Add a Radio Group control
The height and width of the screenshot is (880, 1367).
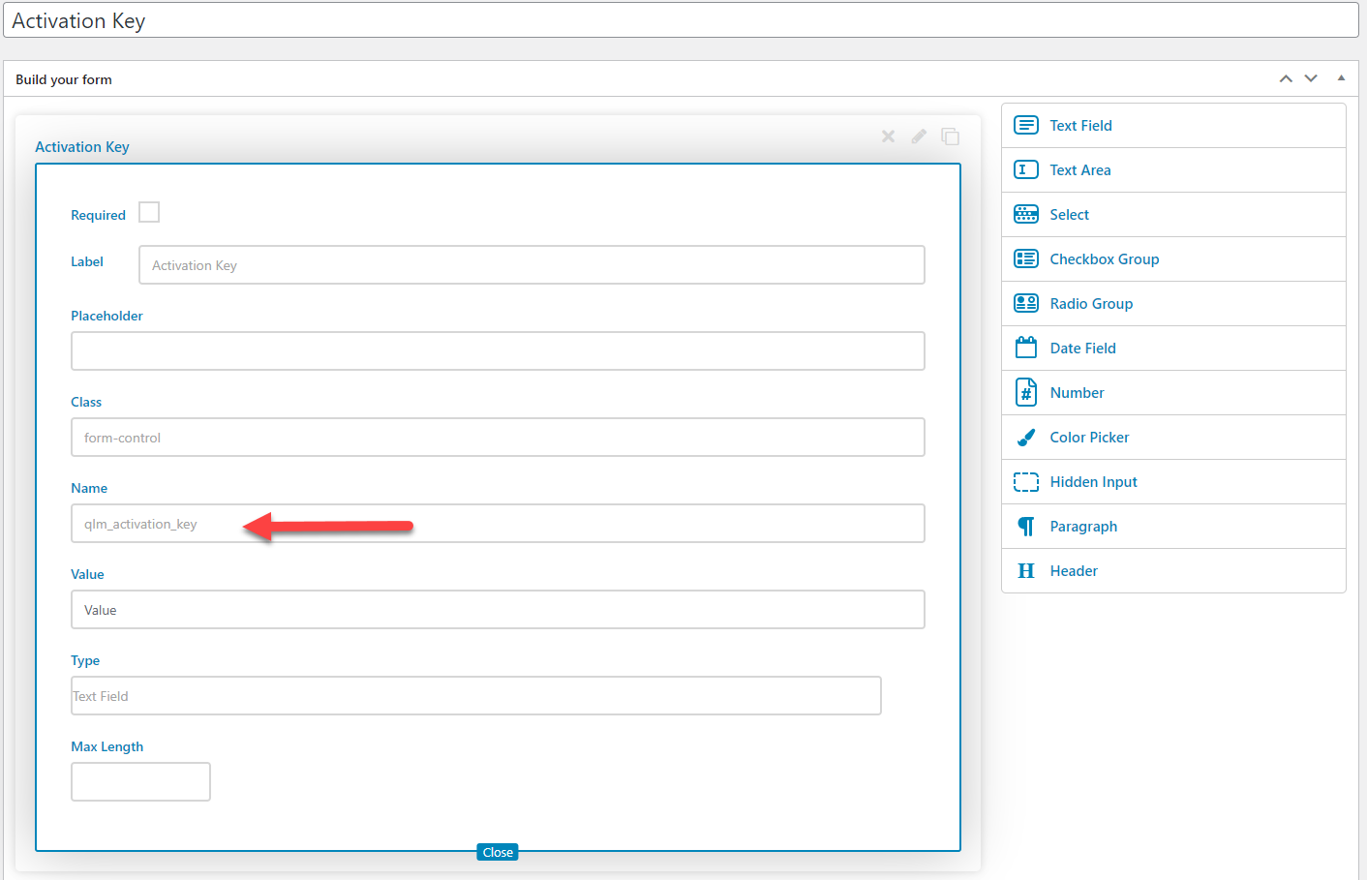[1173, 303]
